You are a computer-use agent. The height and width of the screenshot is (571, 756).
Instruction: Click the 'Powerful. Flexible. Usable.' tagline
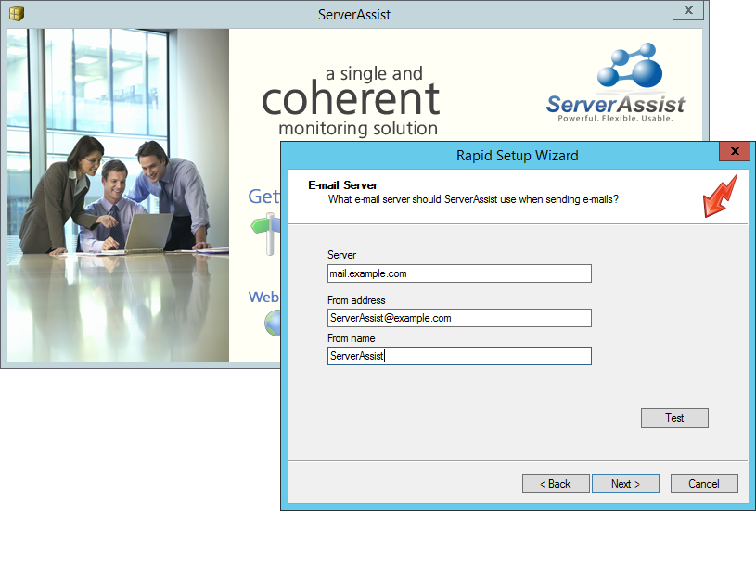(615, 118)
